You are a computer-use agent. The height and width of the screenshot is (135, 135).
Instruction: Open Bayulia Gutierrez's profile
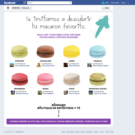point(22,93)
